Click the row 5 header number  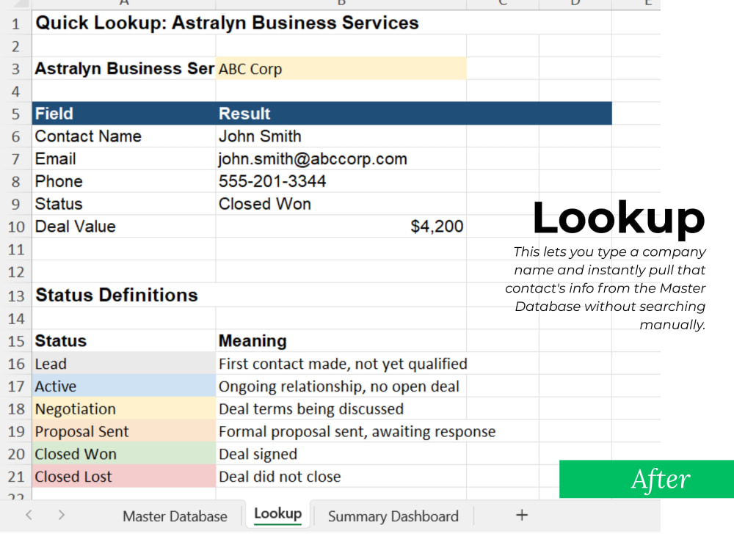pyautogui.click(x=16, y=114)
